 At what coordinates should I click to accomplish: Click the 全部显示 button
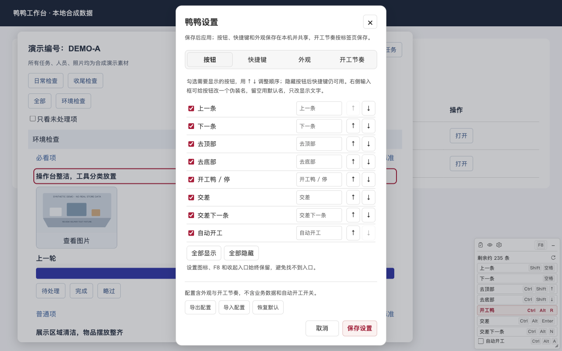point(204,253)
